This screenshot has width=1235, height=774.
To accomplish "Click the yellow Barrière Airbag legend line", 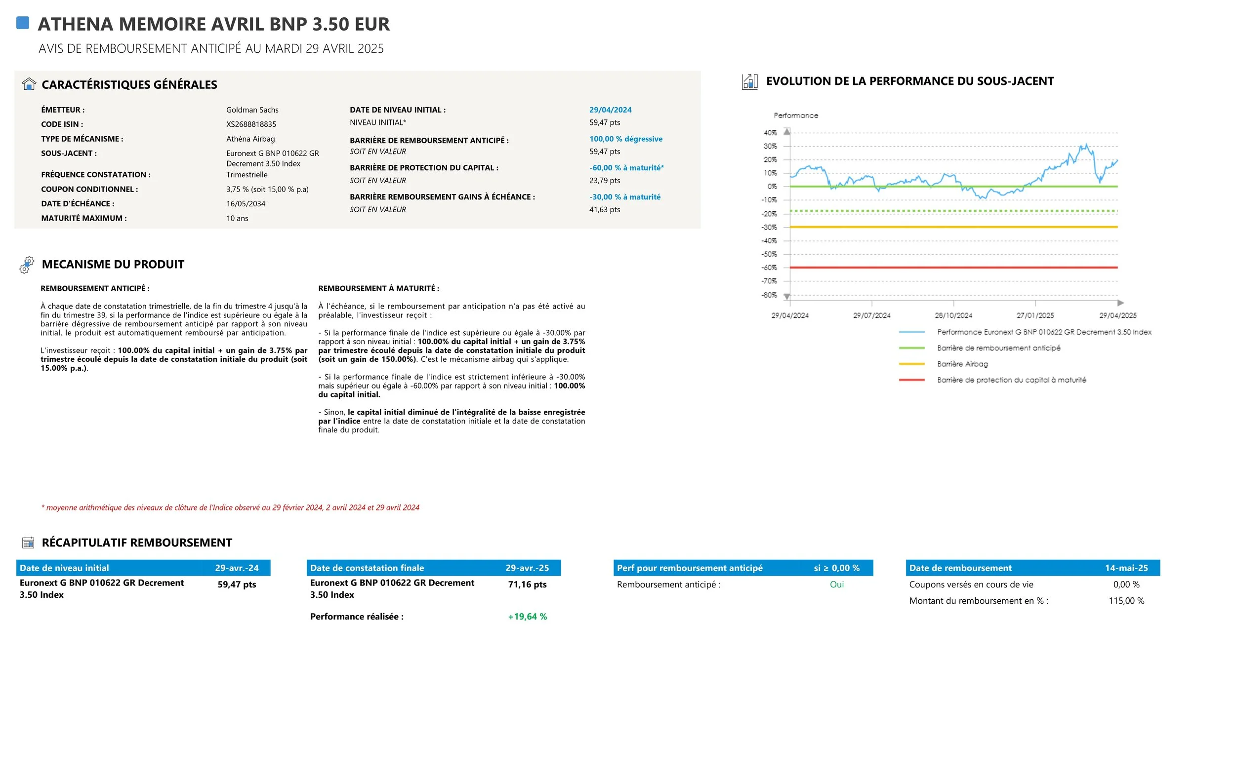I will pyautogui.click(x=911, y=364).
